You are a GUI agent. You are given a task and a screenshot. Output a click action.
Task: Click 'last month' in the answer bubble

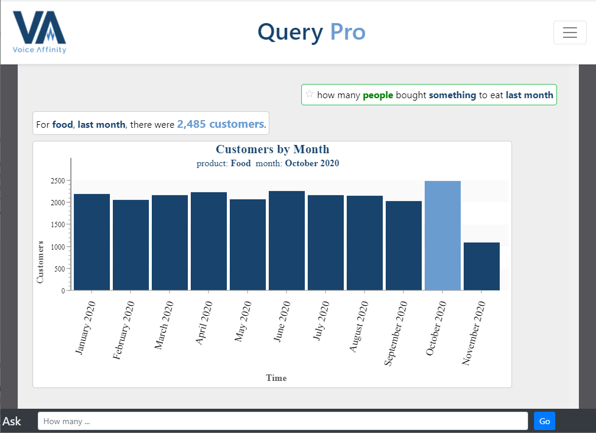point(102,124)
